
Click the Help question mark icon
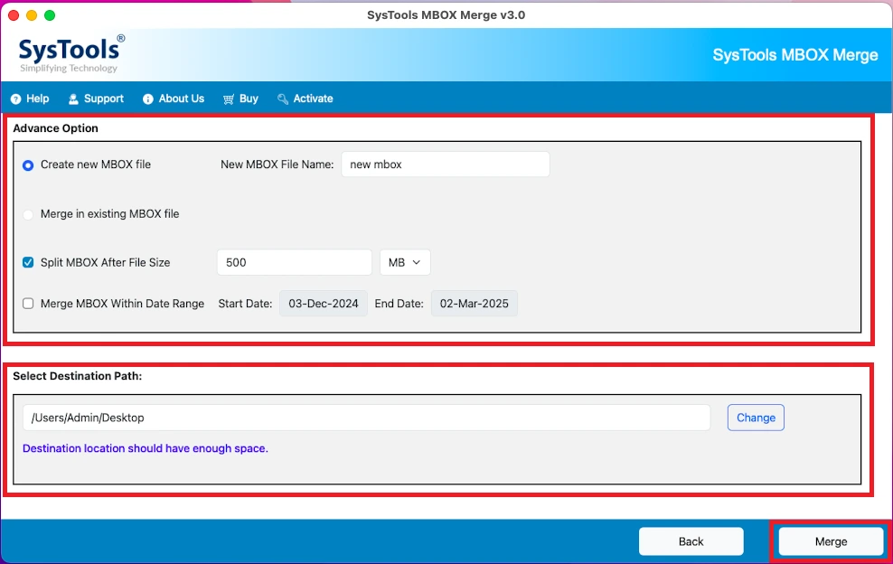pyautogui.click(x=16, y=99)
